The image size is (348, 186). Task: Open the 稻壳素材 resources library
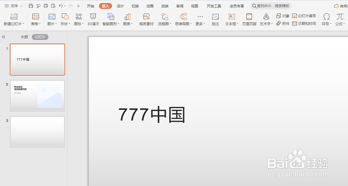click(146, 19)
